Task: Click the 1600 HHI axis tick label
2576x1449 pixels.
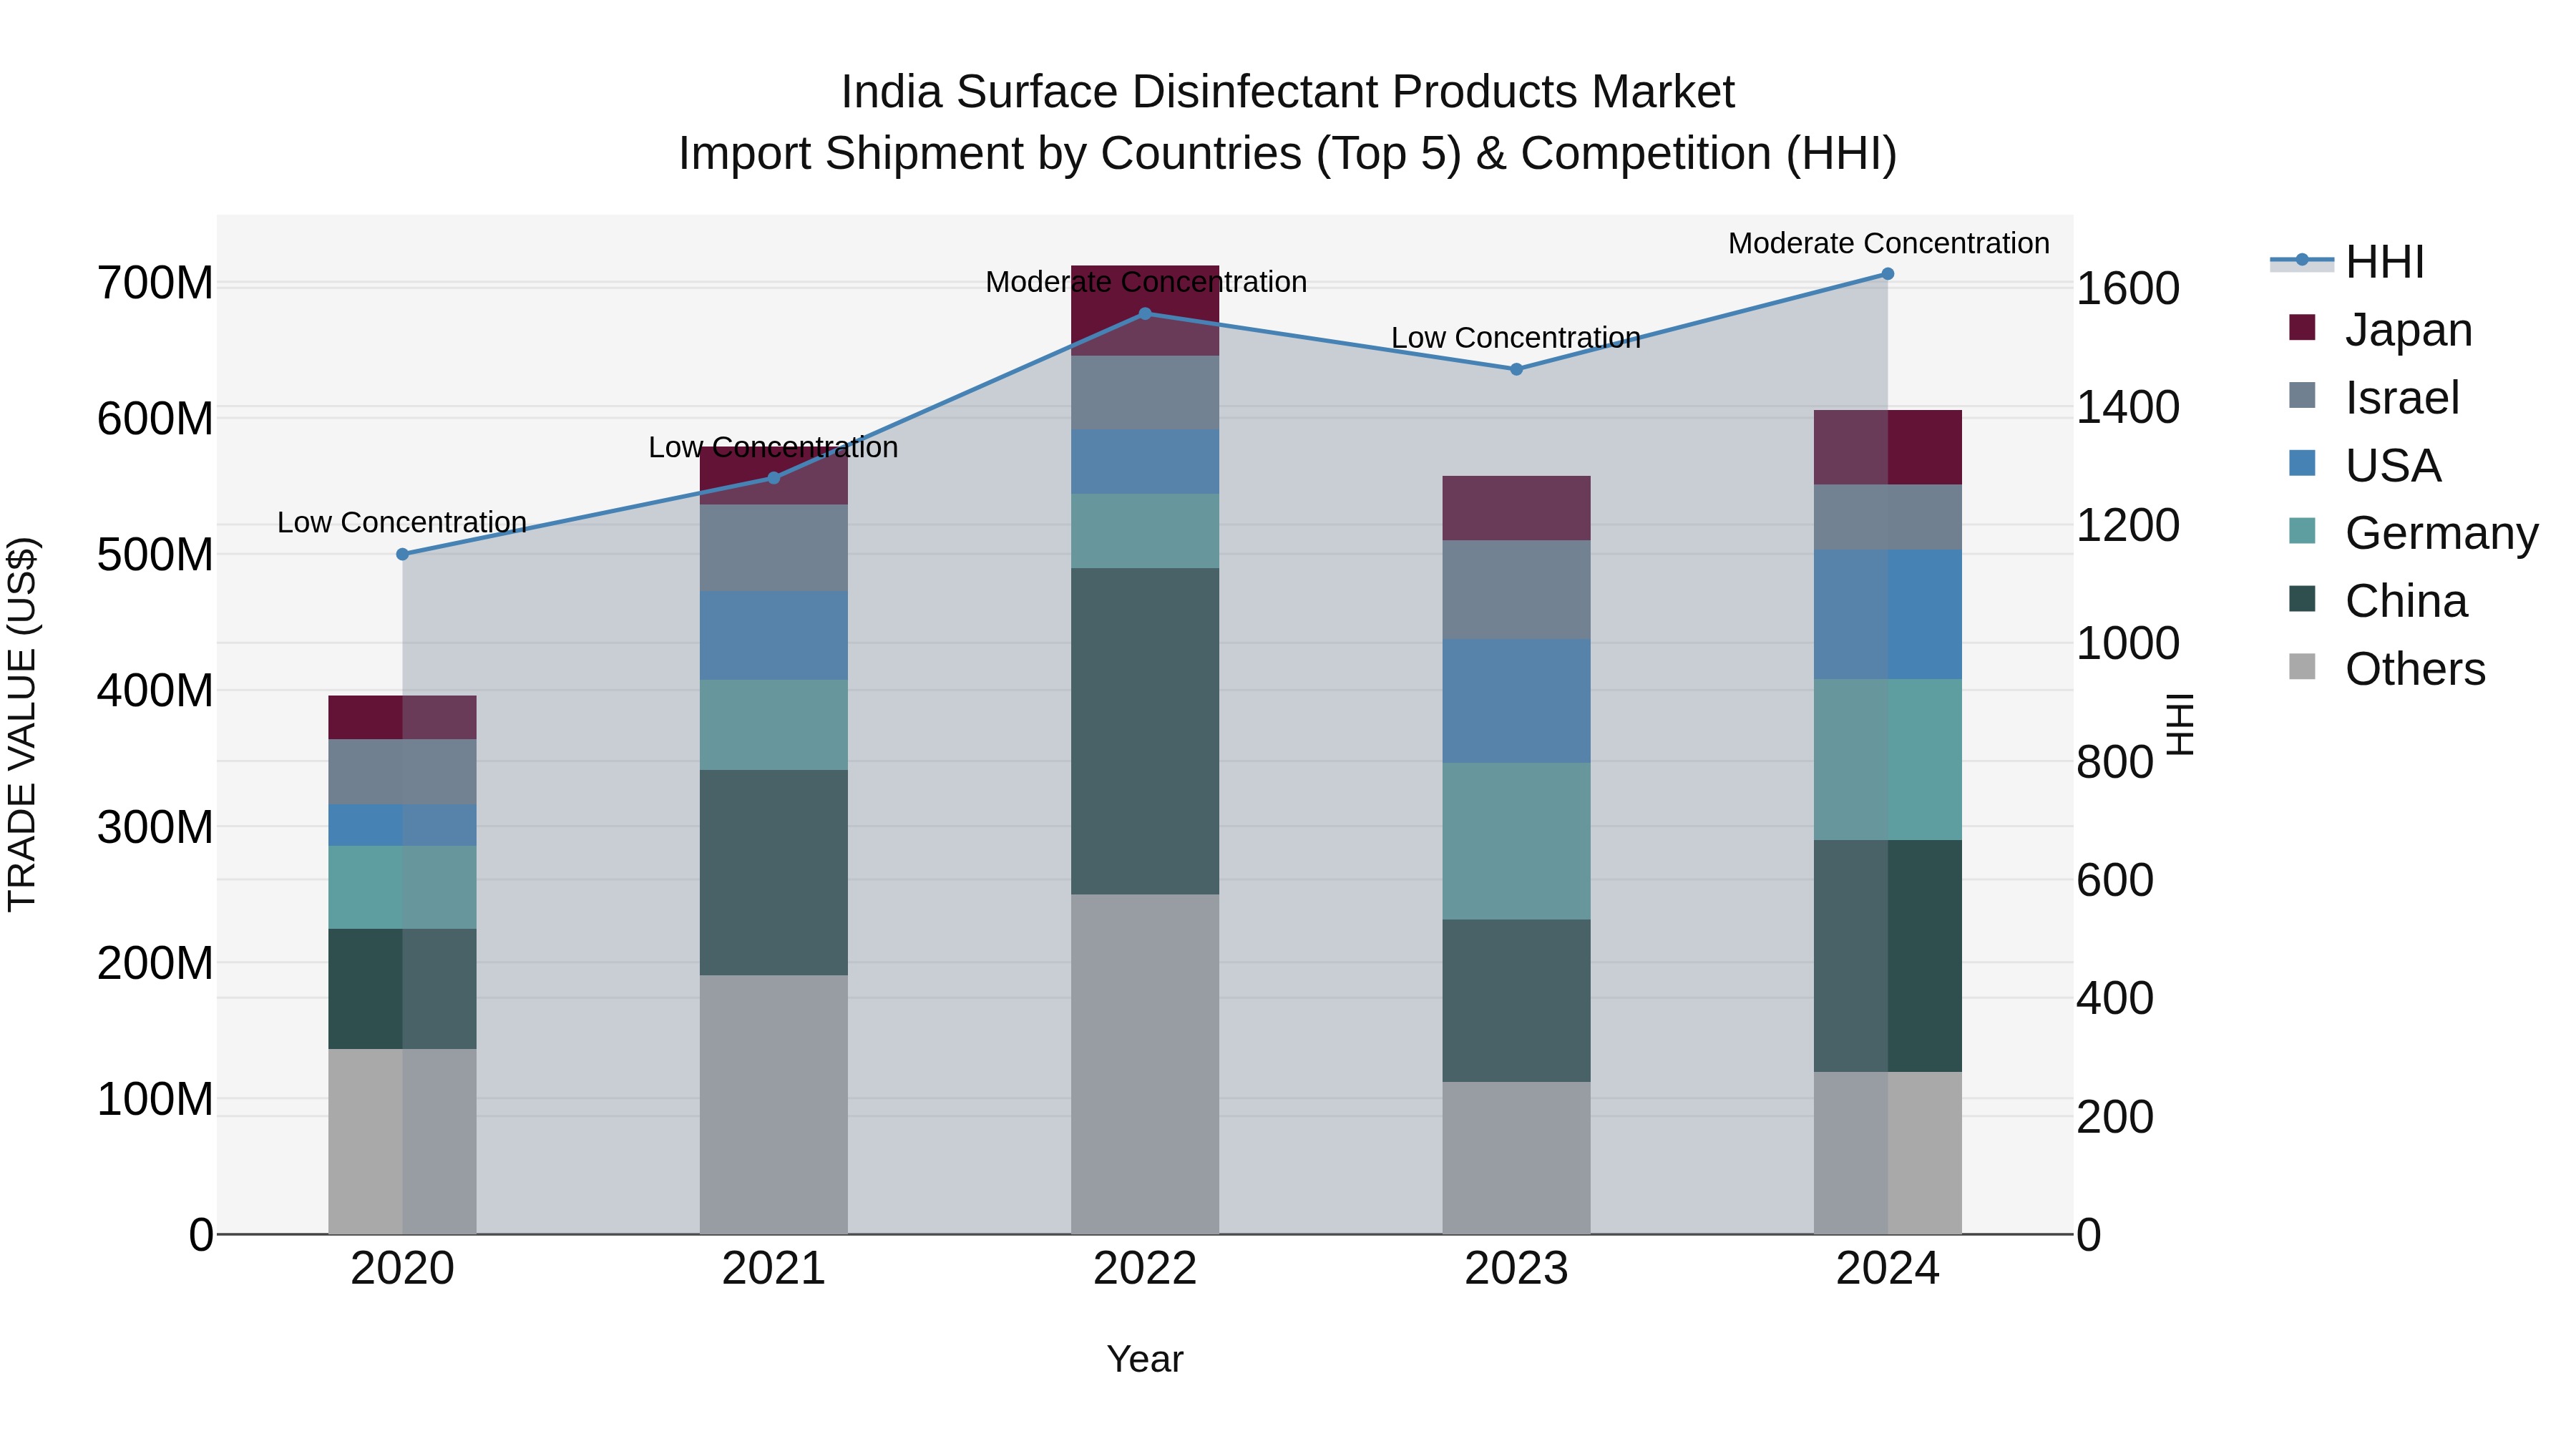Action: pos(2128,289)
